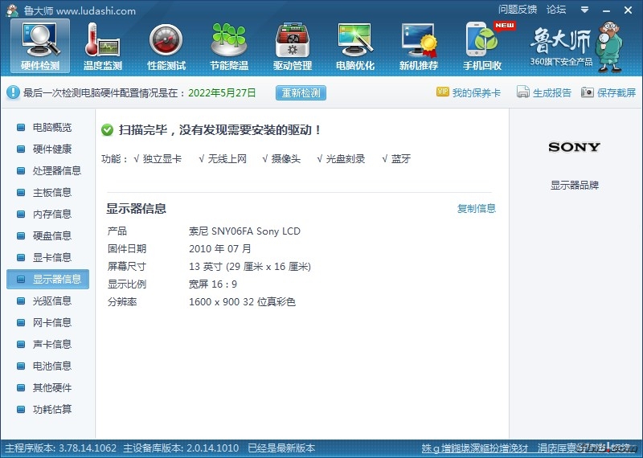Image resolution: width=643 pixels, height=458 pixels.
Task: Click 主程序版本 3.78.14.1062 status text
Action: [61, 448]
